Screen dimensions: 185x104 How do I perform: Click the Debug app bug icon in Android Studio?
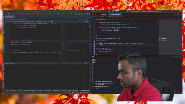(x=49, y=14)
